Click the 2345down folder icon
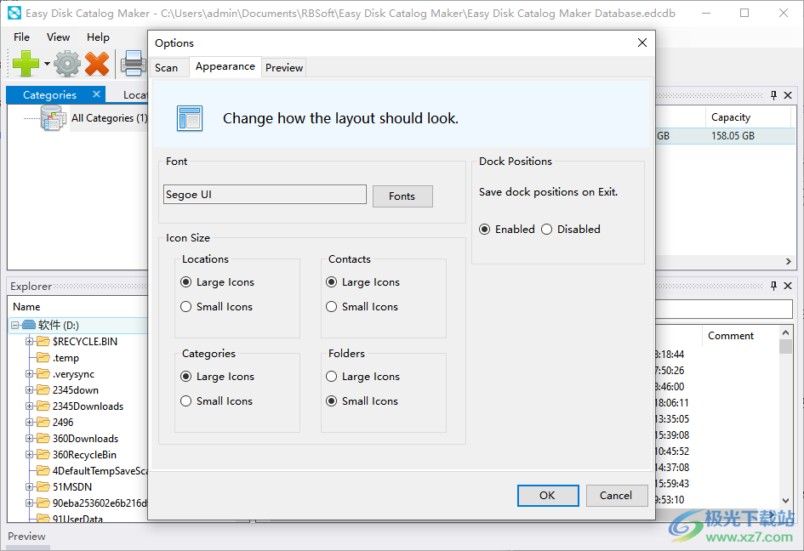This screenshot has height=551, width=804. (43, 390)
